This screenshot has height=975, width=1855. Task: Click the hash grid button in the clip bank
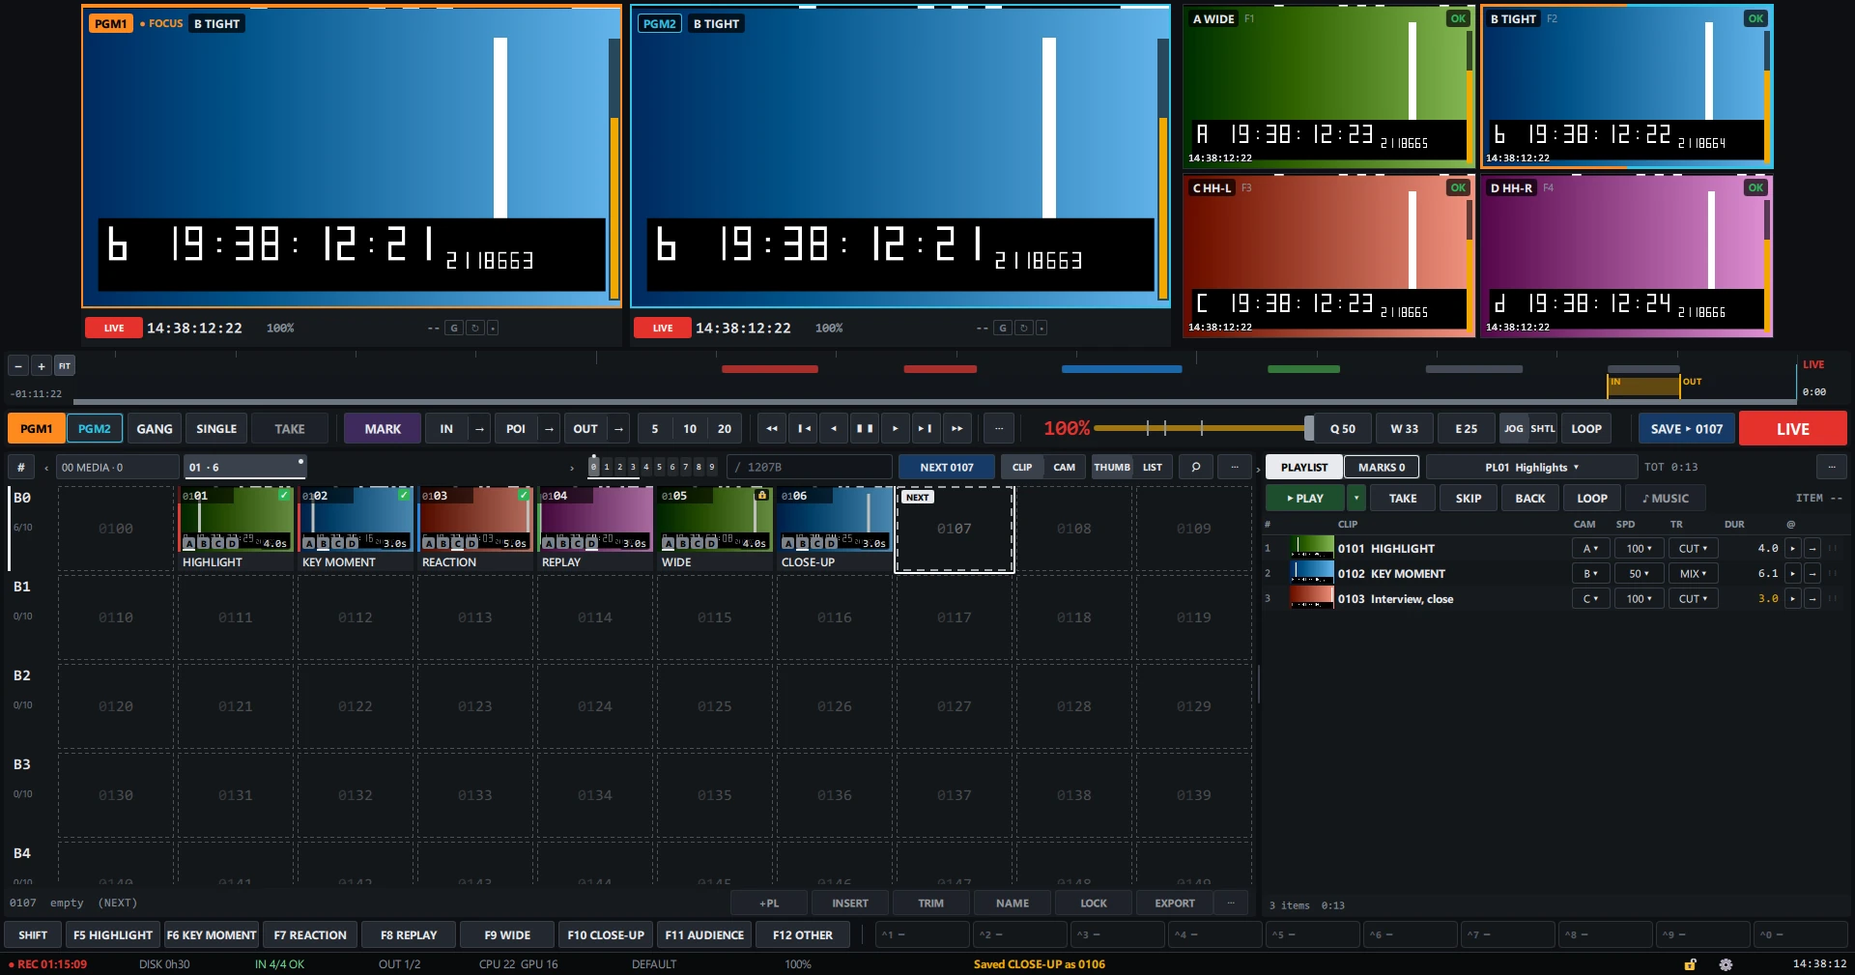click(21, 468)
